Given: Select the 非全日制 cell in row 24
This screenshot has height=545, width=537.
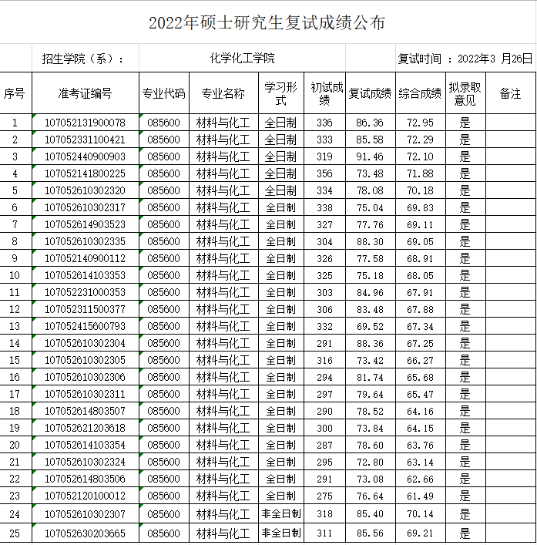Looking at the screenshot, I should pos(280,513).
